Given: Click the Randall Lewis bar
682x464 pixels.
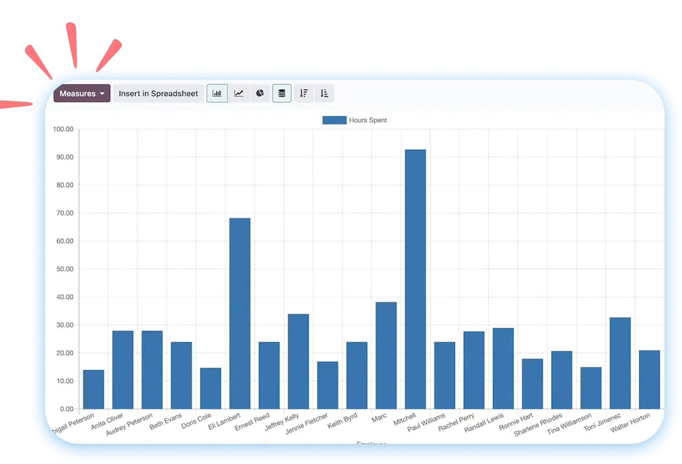Looking at the screenshot, I should (x=503, y=368).
